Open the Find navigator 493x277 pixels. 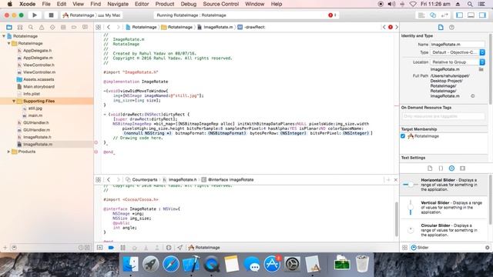(31, 28)
